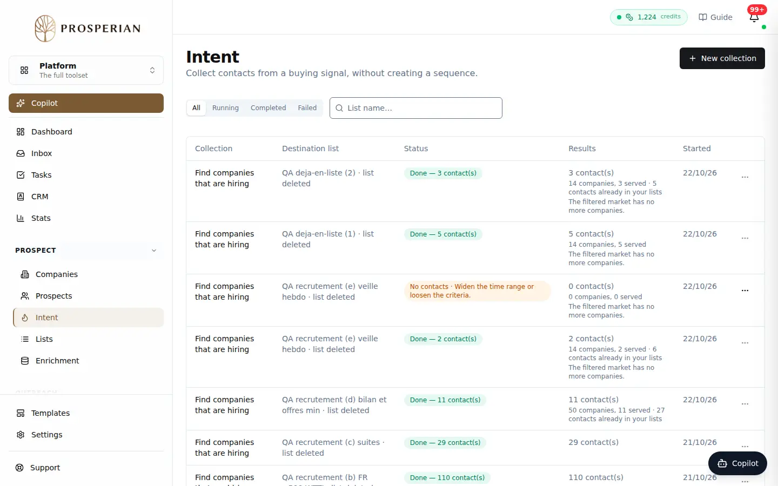Image resolution: width=778 pixels, height=486 pixels.
Task: Select the 'Done — 3 contact(s)' status badge
Action: [x=443, y=173]
